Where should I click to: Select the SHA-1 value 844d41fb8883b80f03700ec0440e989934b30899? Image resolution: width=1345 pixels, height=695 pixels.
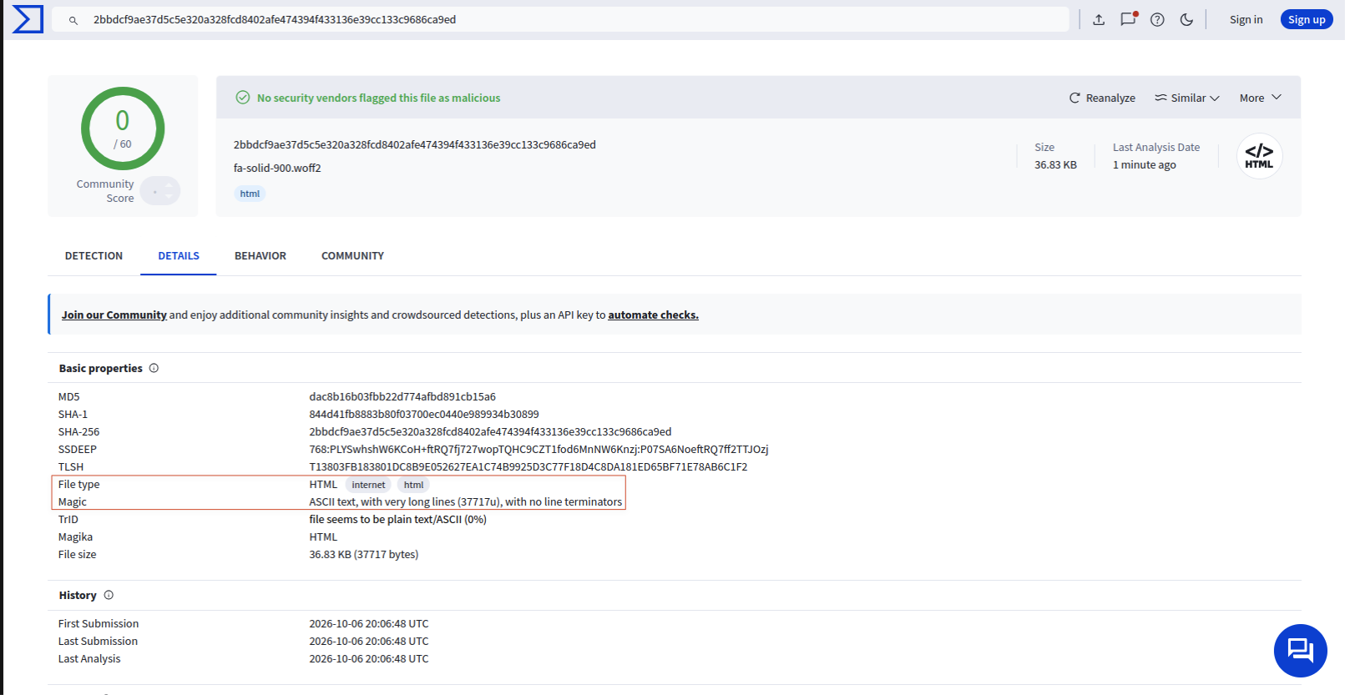(x=424, y=414)
